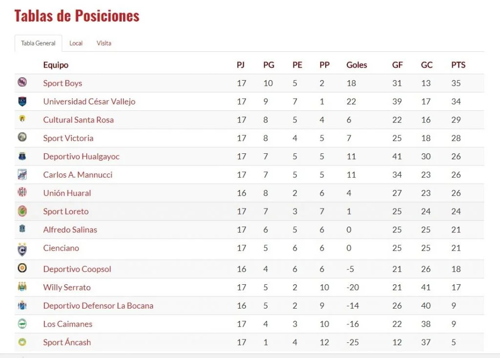This screenshot has width=500, height=358.
Task: Open the Sport Victoria team link
Action: point(68,138)
